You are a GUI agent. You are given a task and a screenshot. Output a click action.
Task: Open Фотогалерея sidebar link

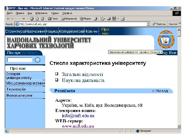(x=19, y=95)
